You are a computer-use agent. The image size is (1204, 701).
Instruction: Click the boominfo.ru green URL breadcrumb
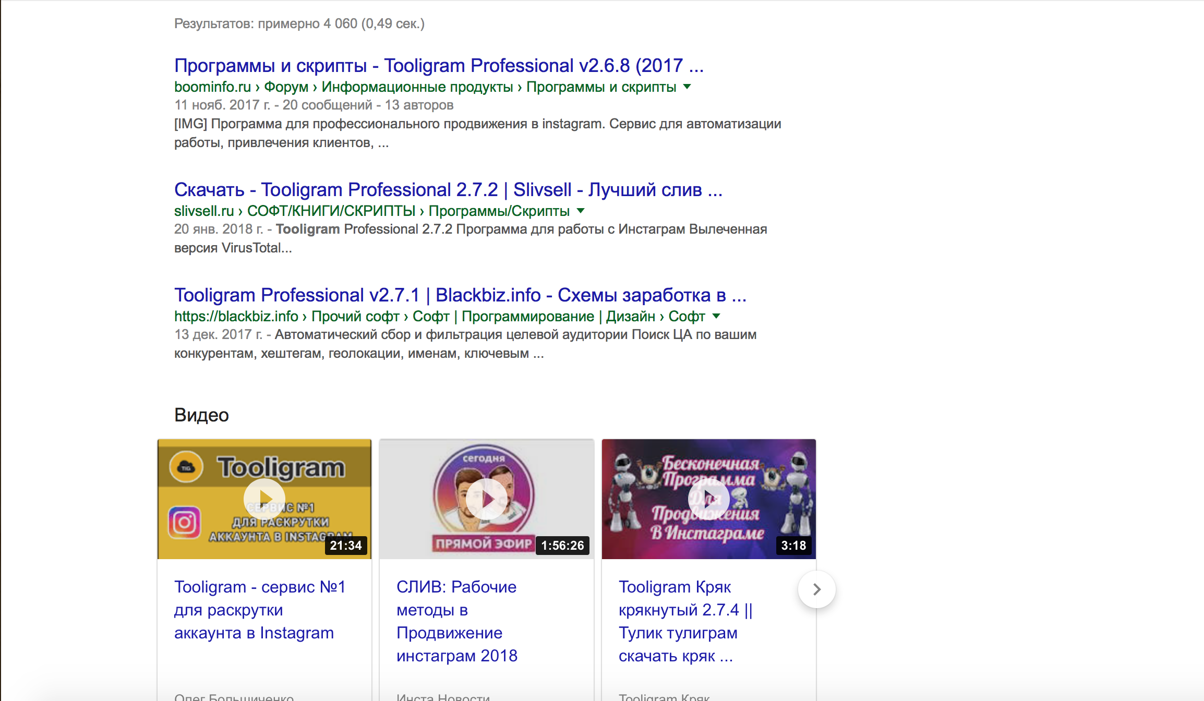pos(212,87)
